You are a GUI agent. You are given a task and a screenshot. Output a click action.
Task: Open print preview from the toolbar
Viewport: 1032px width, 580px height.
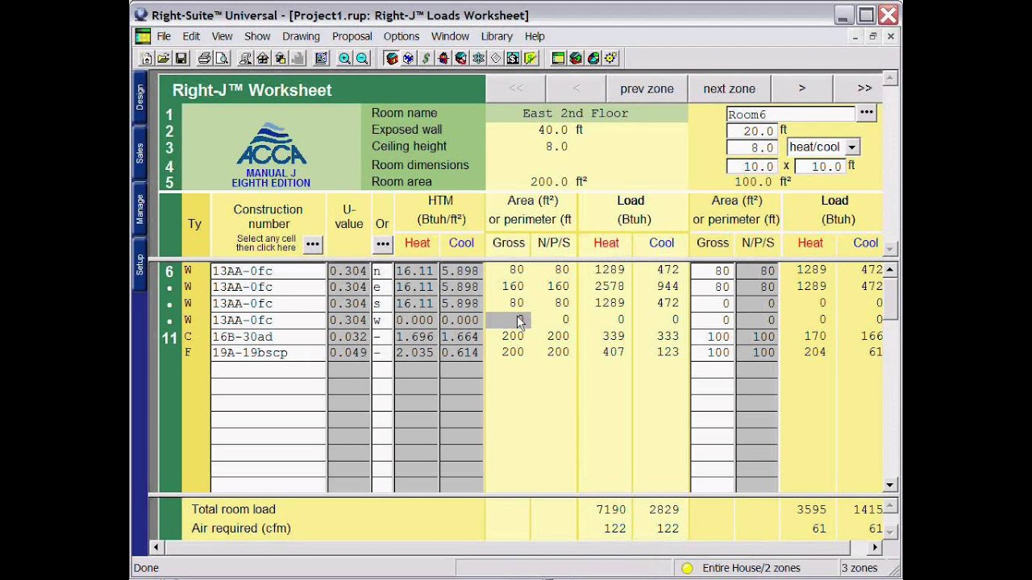tap(222, 58)
